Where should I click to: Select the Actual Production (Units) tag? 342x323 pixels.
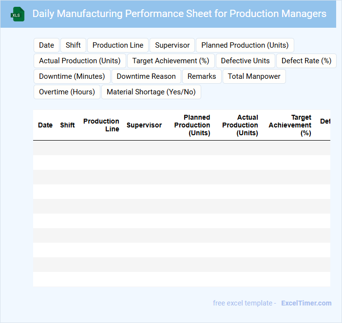80,61
